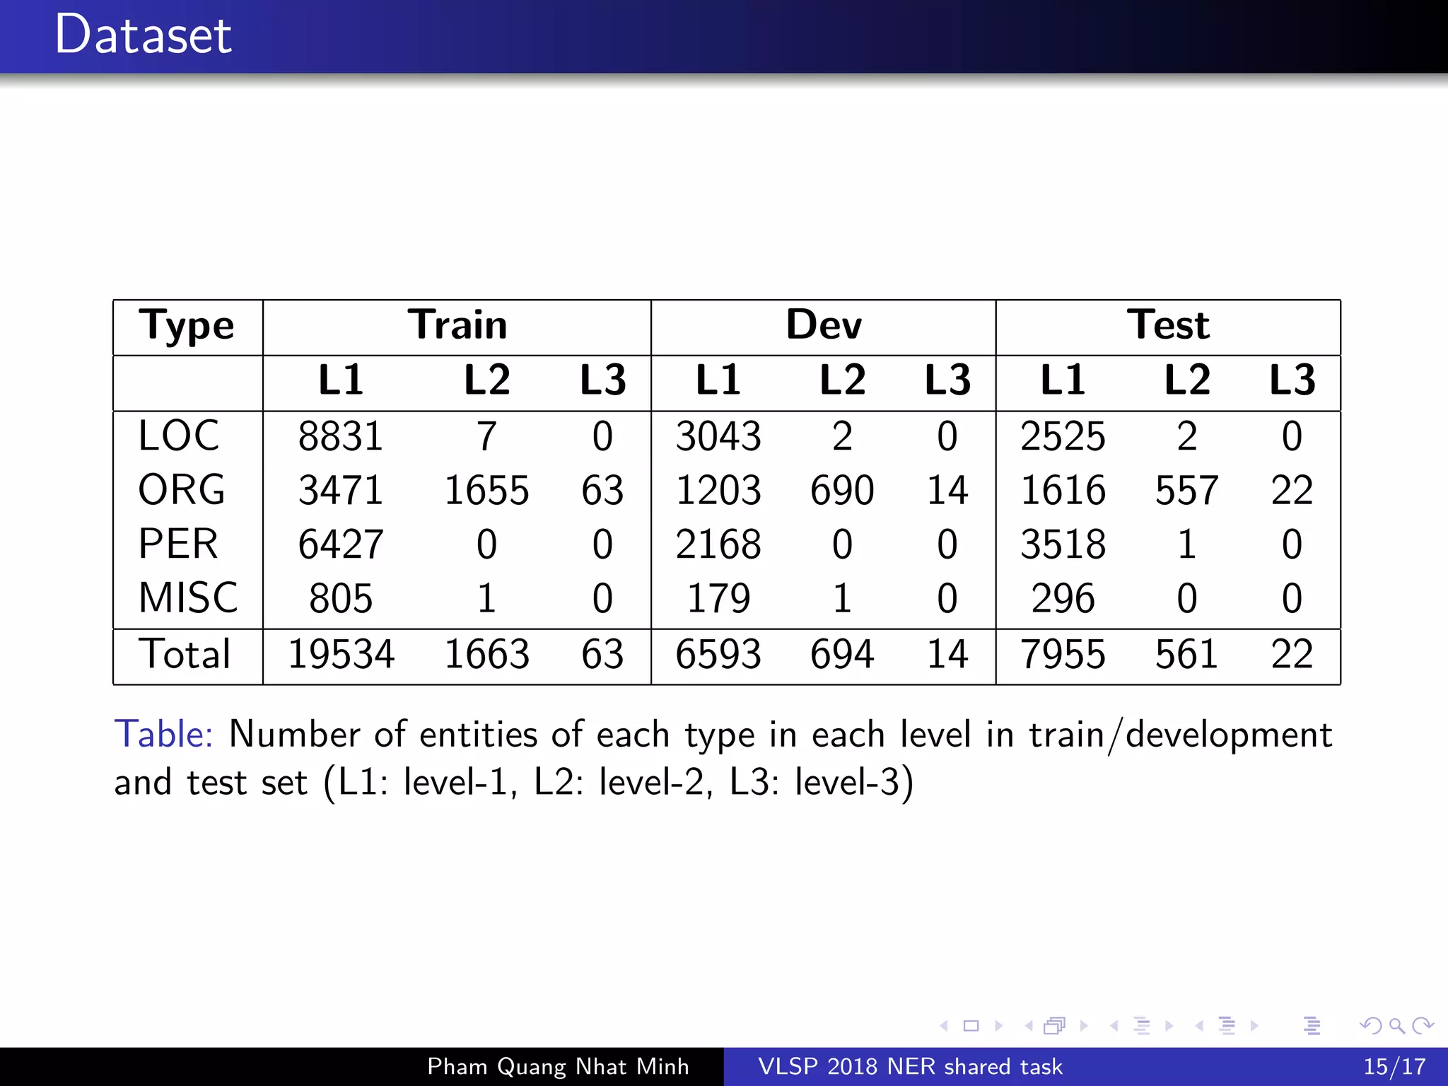Click the value 6427 in the table
This screenshot has width=1448, height=1086.
(341, 545)
